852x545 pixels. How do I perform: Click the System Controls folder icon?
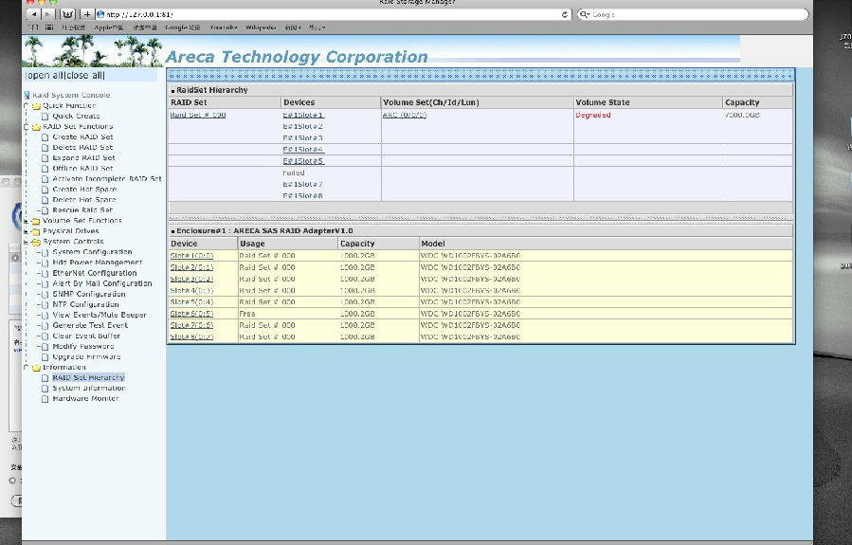click(36, 242)
